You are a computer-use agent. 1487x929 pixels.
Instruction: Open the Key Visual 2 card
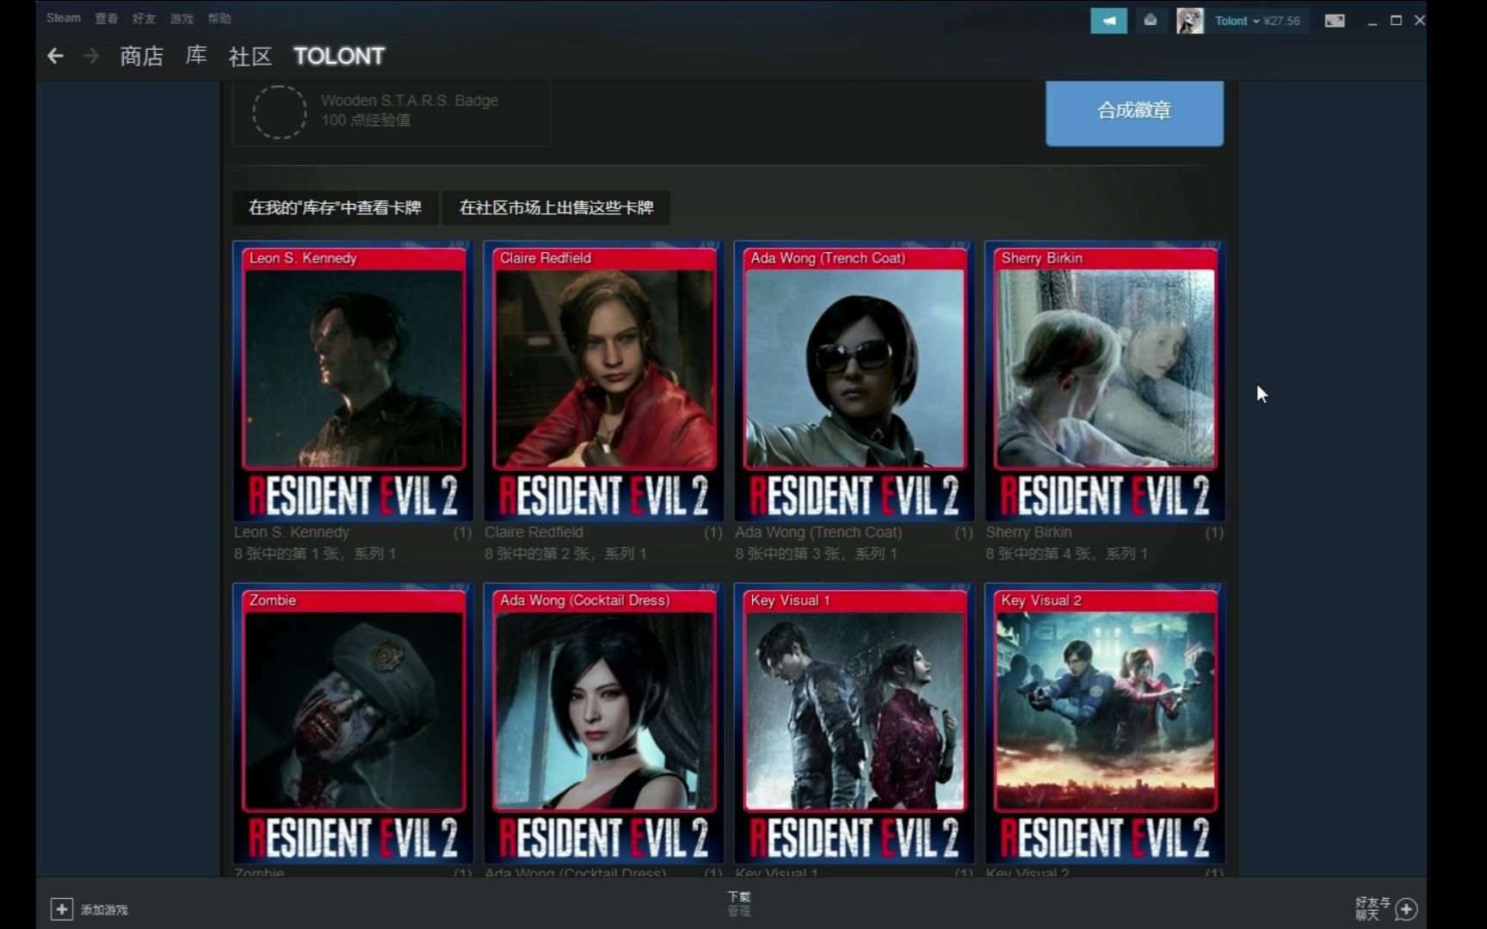(x=1105, y=723)
